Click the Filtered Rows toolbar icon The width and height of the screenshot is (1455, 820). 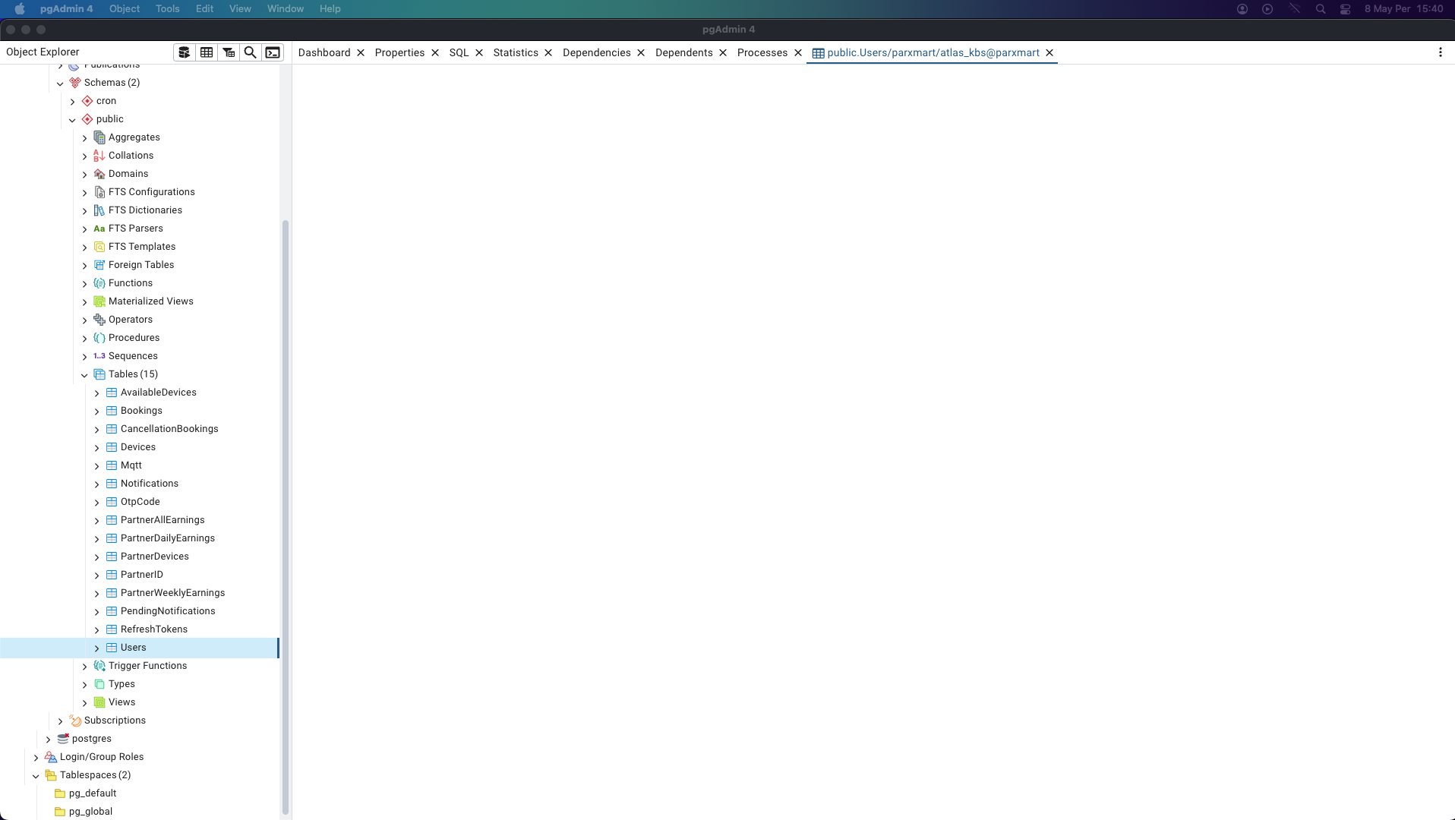coord(229,52)
